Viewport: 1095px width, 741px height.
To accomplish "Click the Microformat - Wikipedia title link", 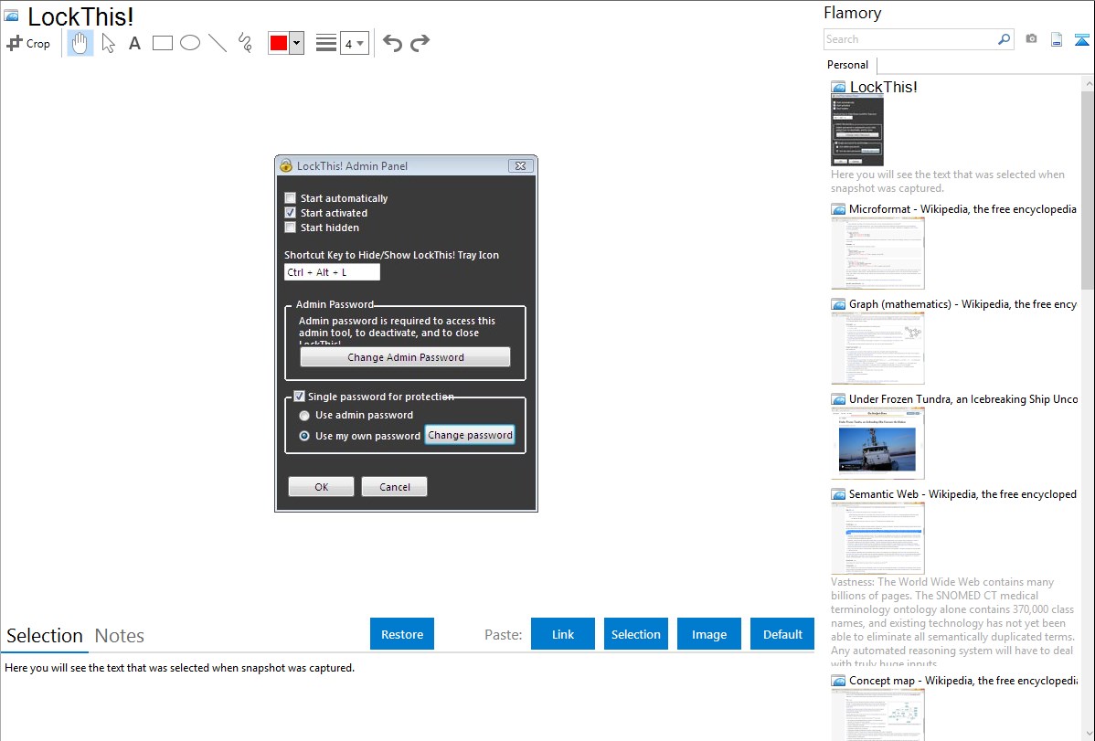I will (962, 209).
